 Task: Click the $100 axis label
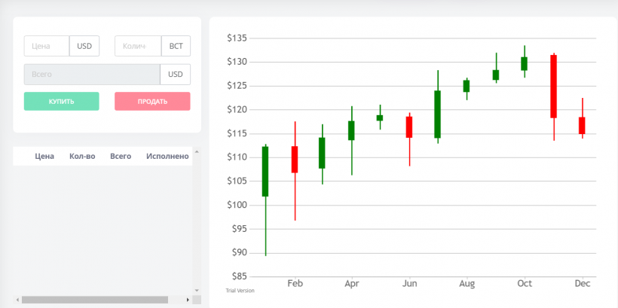pyautogui.click(x=237, y=205)
